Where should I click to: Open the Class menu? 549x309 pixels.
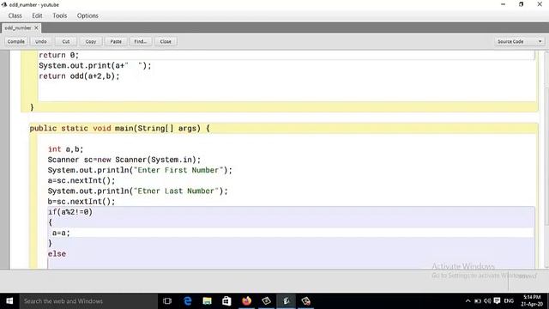point(15,15)
